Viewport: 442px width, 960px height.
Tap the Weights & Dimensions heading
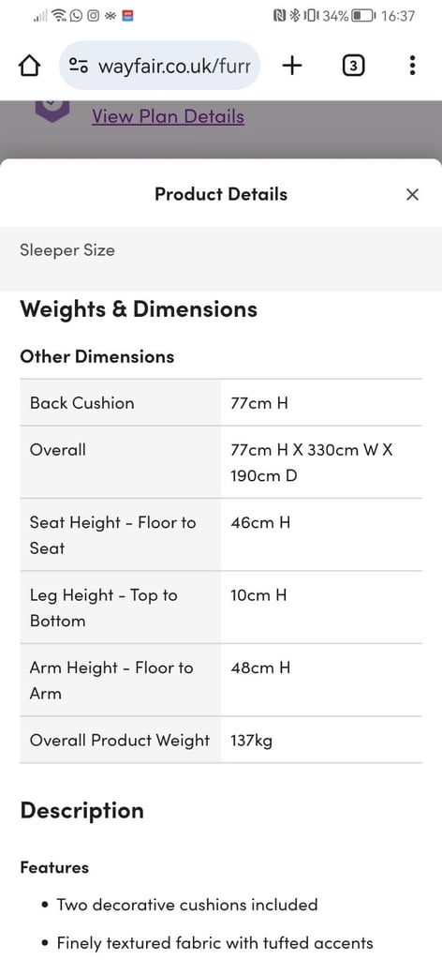139,309
